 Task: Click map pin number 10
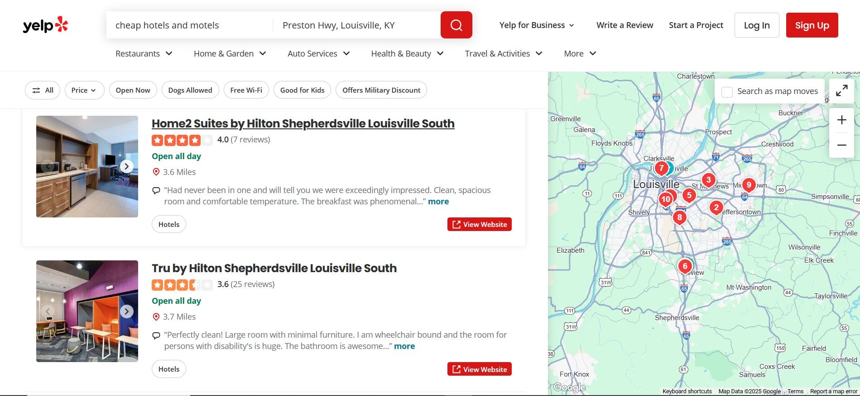665,199
